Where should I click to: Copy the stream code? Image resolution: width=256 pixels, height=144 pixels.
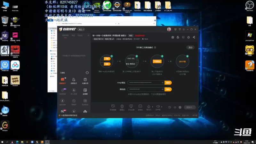tap(168, 89)
